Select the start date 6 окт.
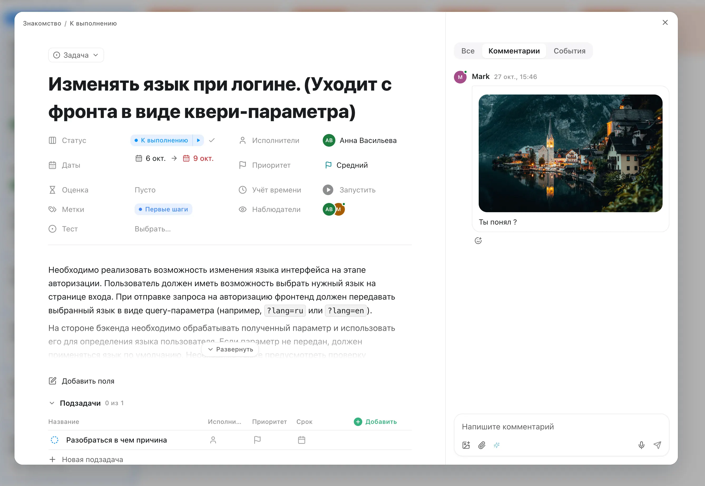 click(150, 158)
